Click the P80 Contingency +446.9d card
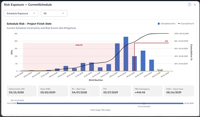This screenshot has height=117, width=200. (x=147, y=91)
